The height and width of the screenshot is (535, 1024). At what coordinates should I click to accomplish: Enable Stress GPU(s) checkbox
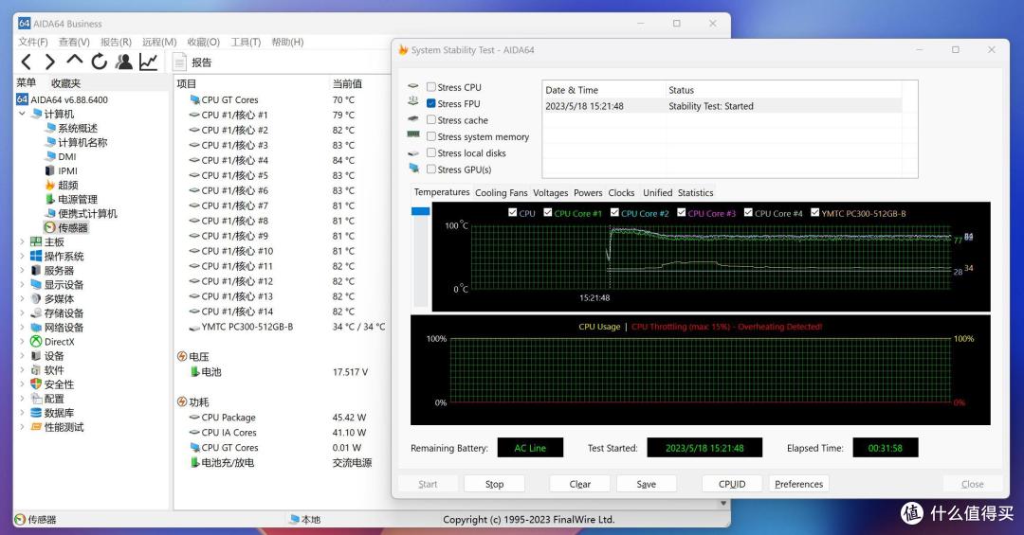[431, 169]
